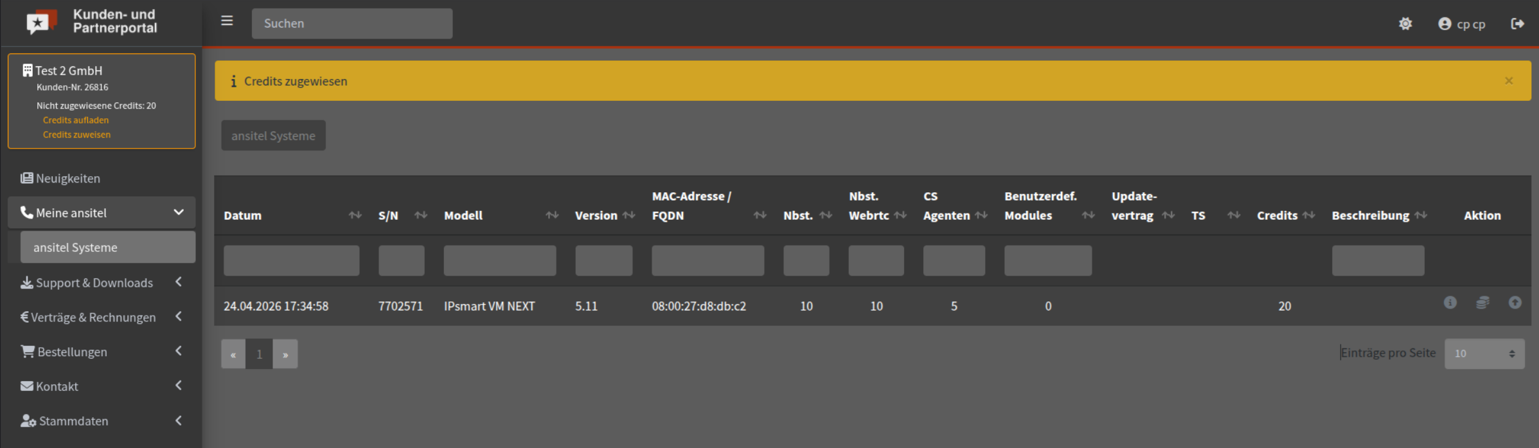
Task: Collapse the Meine ansitel menu
Action: 102,213
